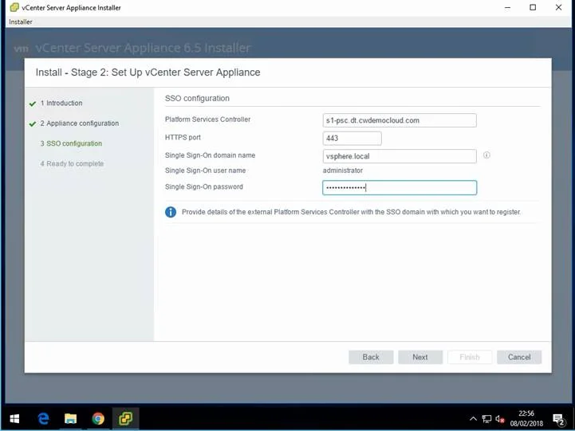Click the green checkmark beside Appliance configuration
Screen dimensions: 575x431
(x=33, y=124)
